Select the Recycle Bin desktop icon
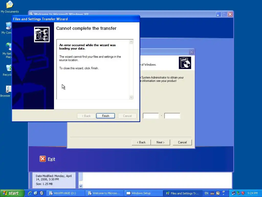Screen dimensions: 262x197 coord(7,70)
